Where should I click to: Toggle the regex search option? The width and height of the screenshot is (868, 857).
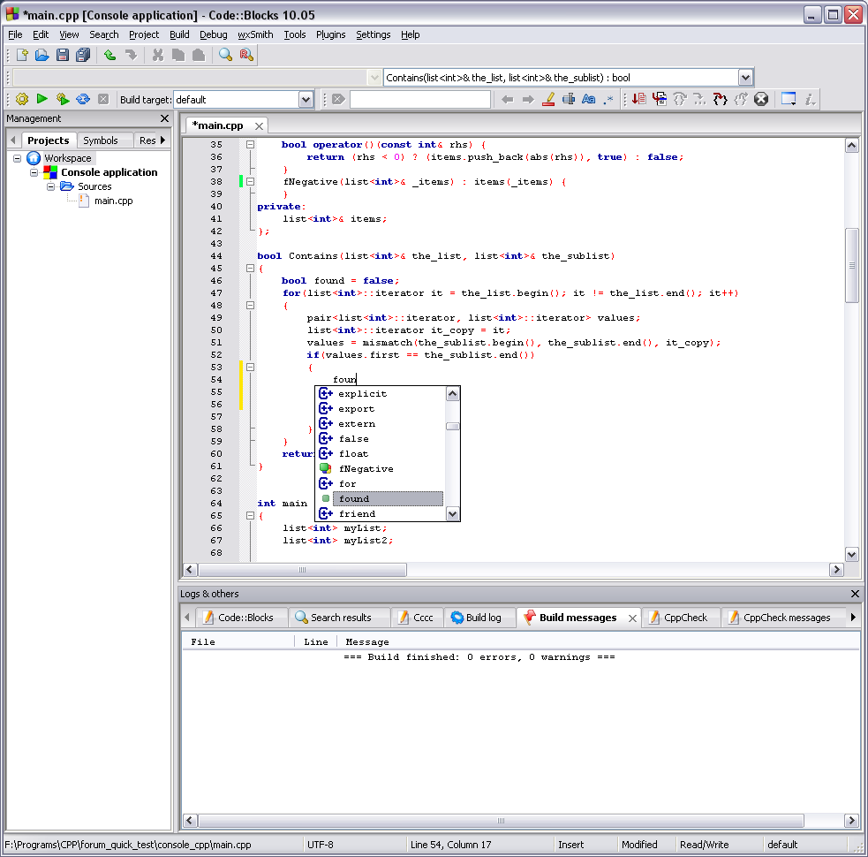(x=608, y=100)
